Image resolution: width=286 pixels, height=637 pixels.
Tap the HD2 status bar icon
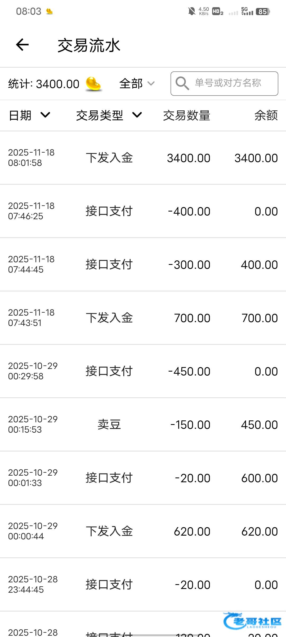point(218,12)
